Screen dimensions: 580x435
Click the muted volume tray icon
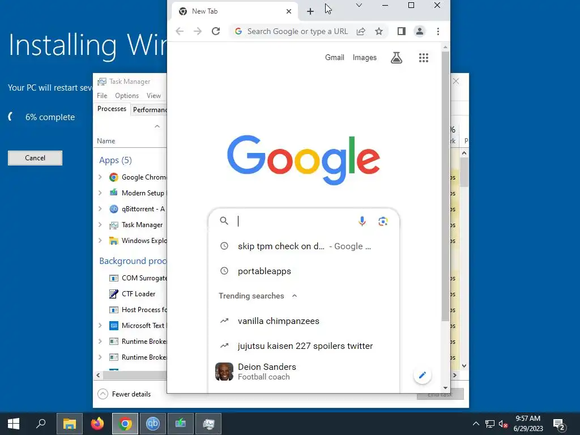coord(503,424)
